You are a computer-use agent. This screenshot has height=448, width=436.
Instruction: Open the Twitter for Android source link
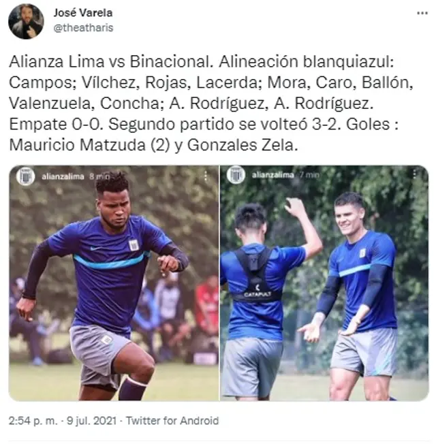click(x=172, y=421)
